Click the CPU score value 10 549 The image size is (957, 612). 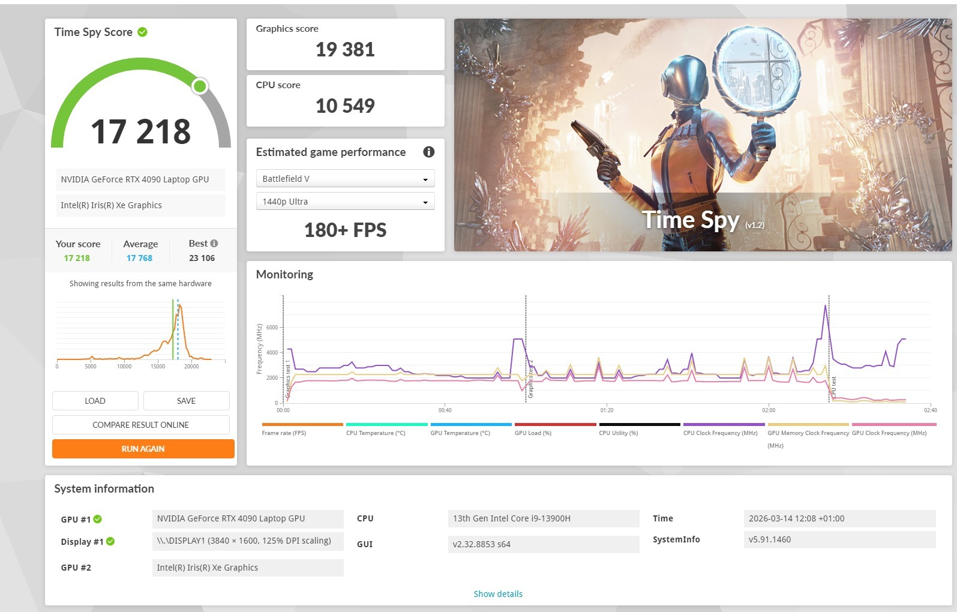click(345, 106)
